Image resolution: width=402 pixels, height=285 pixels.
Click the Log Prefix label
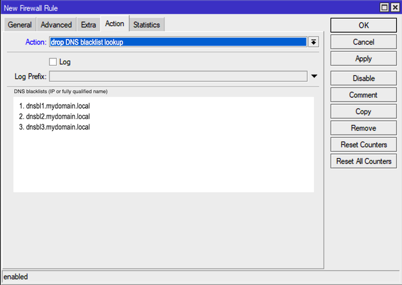31,77
